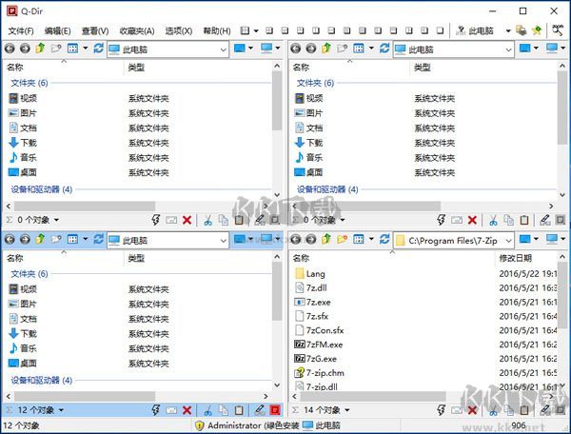Open view mode icon in top-left pane

[x=73, y=48]
